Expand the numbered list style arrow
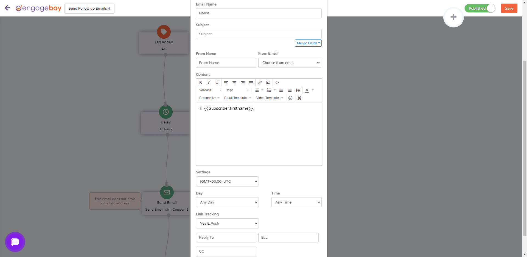Screen dimensions: 527x257 pos(275,90)
